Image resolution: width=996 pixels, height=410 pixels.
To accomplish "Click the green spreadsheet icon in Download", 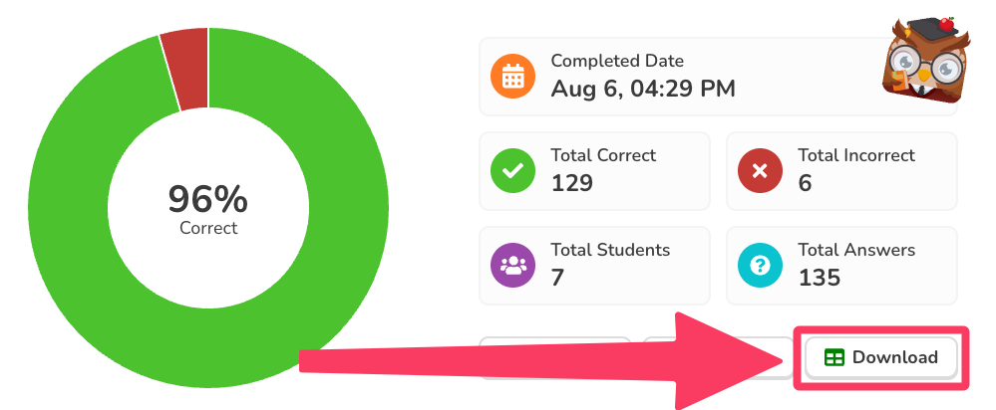I will point(834,358).
